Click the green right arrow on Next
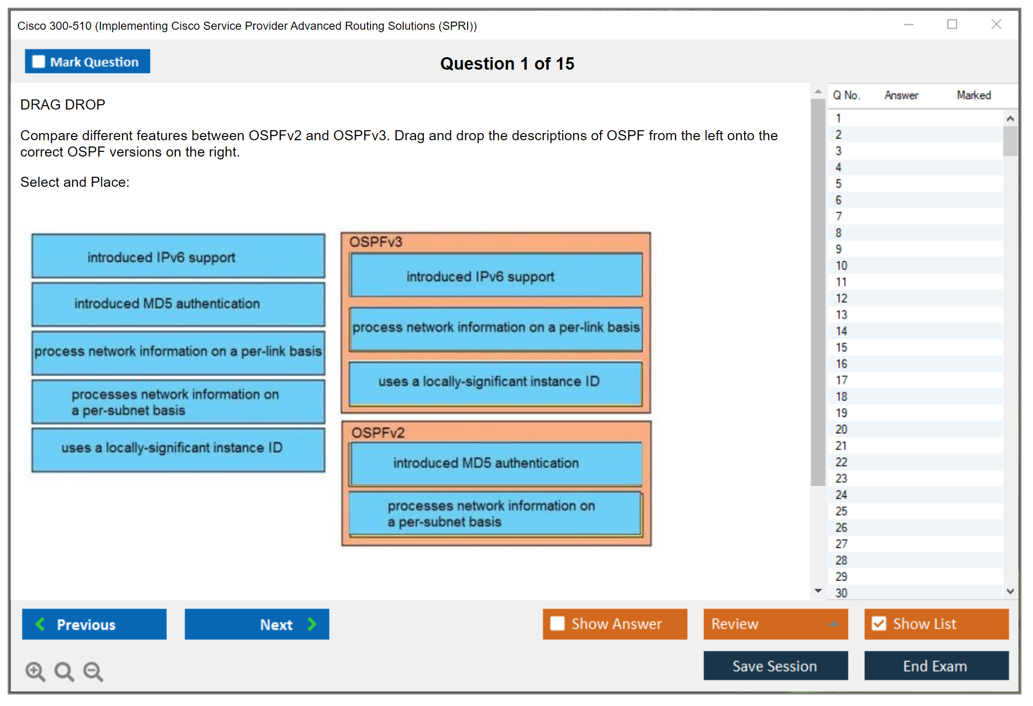The width and height of the screenshot is (1033, 706). coord(312,624)
